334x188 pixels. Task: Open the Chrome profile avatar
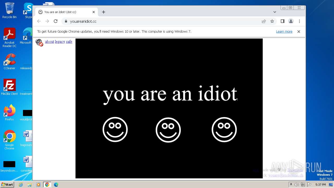291,21
